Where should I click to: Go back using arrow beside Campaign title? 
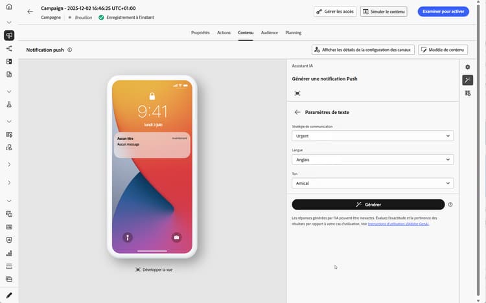click(30, 12)
